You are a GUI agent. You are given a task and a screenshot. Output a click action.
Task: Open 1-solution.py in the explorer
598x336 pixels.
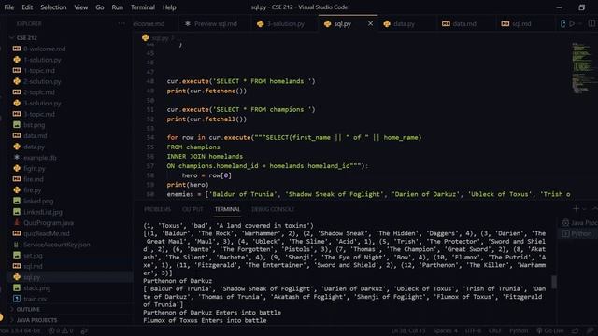pos(42,60)
